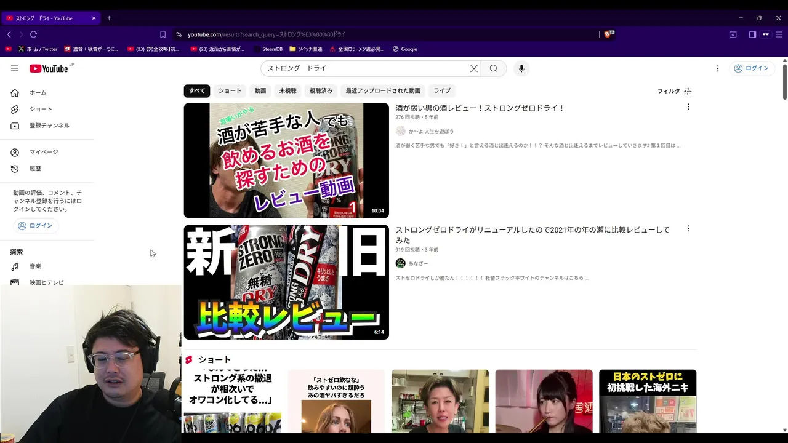Select the ショート filter chip
The image size is (788, 443).
tap(230, 91)
